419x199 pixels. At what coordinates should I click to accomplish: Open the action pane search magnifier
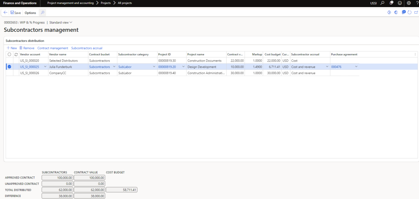(43, 13)
